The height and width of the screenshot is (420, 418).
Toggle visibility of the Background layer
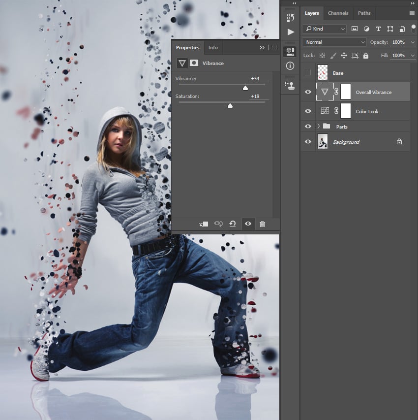(308, 142)
